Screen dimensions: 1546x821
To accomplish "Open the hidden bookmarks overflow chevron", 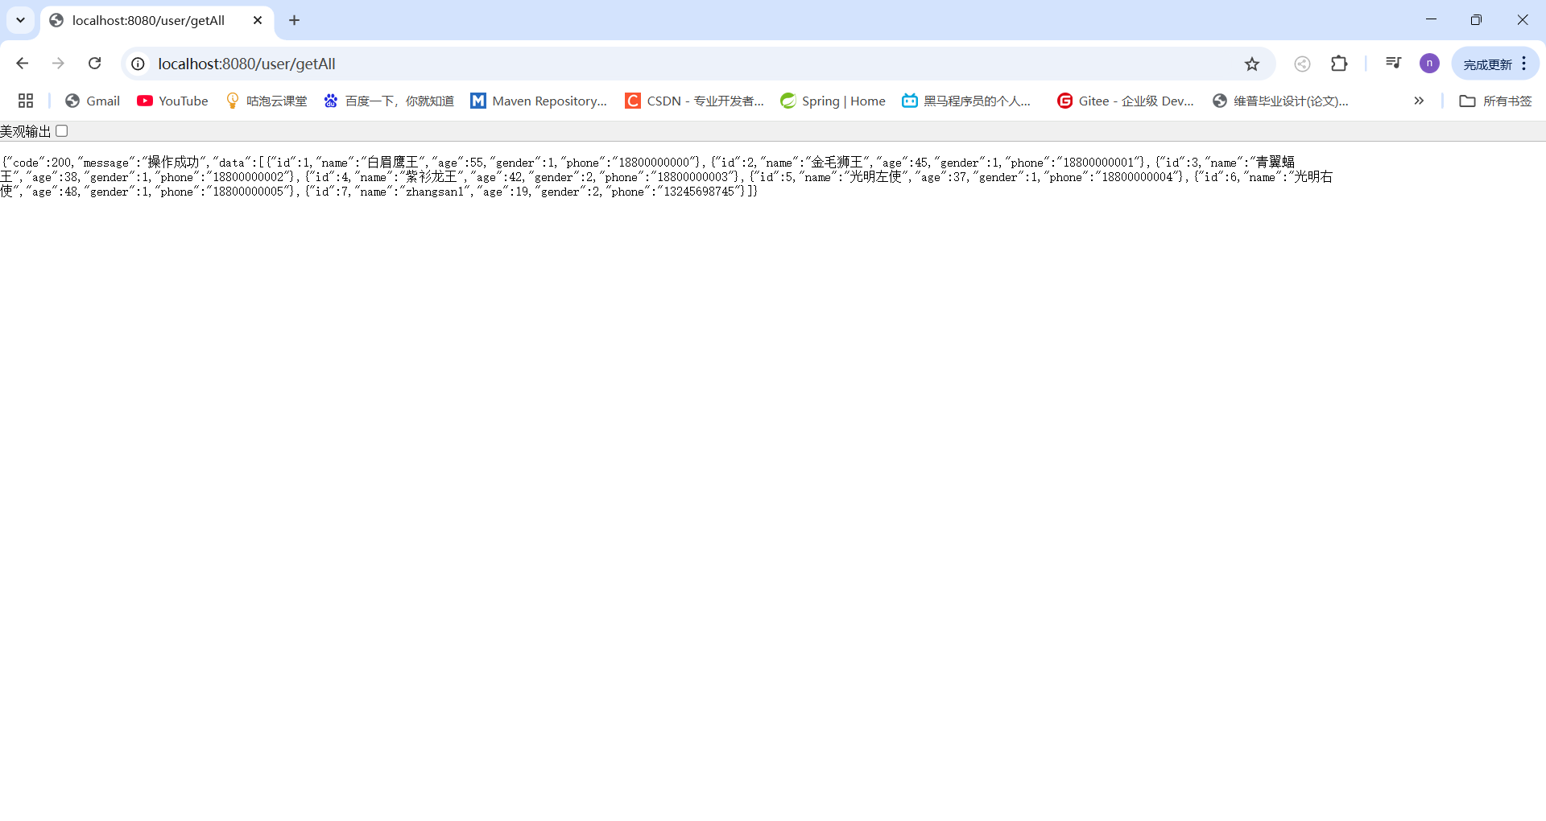I will tap(1418, 101).
